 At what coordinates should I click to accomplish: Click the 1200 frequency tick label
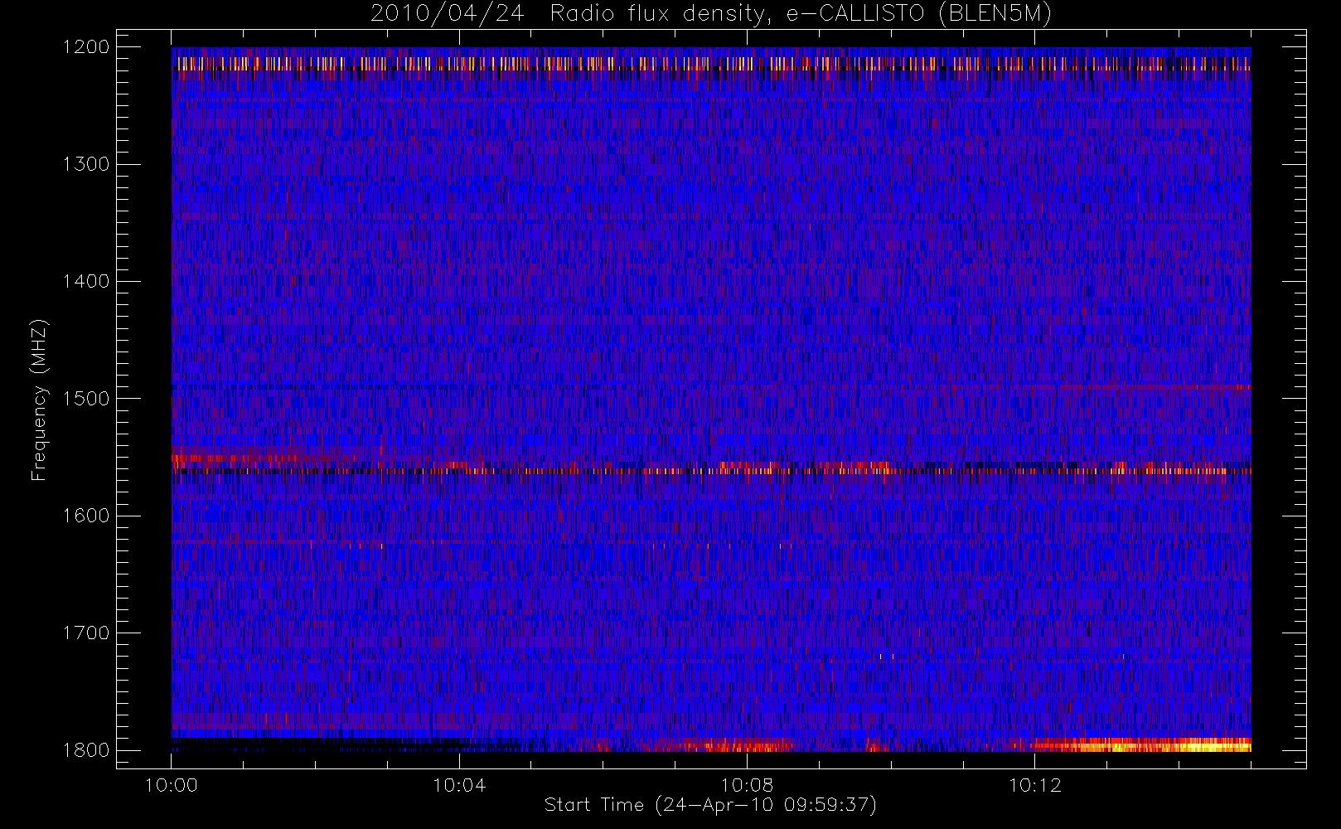pos(86,47)
